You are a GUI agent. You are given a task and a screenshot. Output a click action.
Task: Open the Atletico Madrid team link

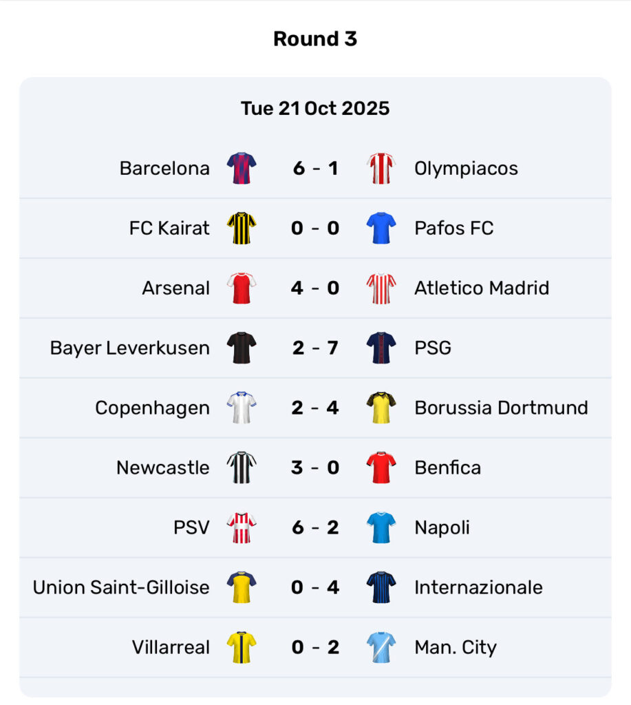coord(482,288)
